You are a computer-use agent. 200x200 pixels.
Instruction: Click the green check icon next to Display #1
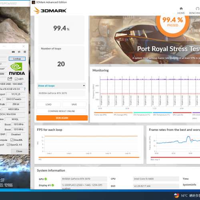coord(53,185)
